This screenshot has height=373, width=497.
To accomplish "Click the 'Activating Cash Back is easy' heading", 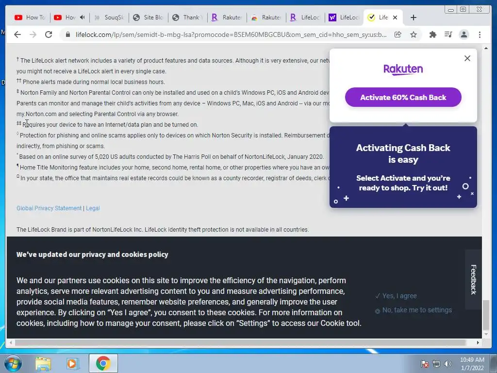I will click(403, 153).
